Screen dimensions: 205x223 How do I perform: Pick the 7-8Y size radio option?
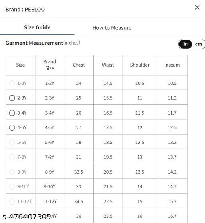coord(12,157)
